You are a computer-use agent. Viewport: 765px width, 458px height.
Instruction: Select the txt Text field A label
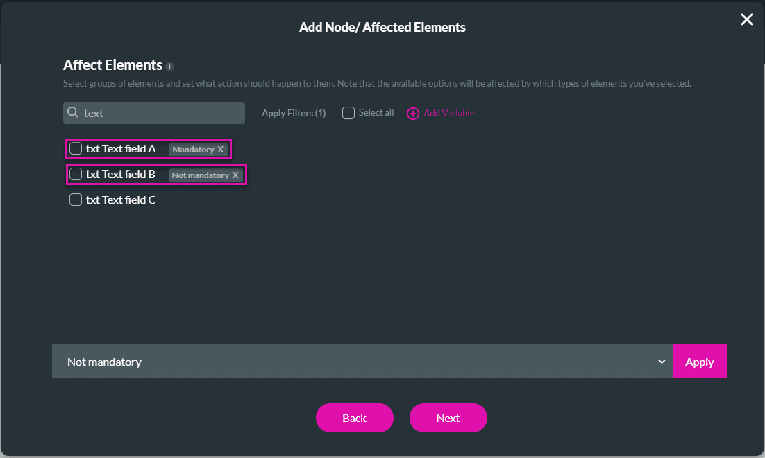pos(121,149)
